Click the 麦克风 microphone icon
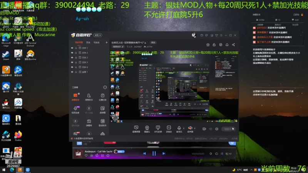Image resolution: width=308 pixels, height=173 pixels. click(179, 129)
